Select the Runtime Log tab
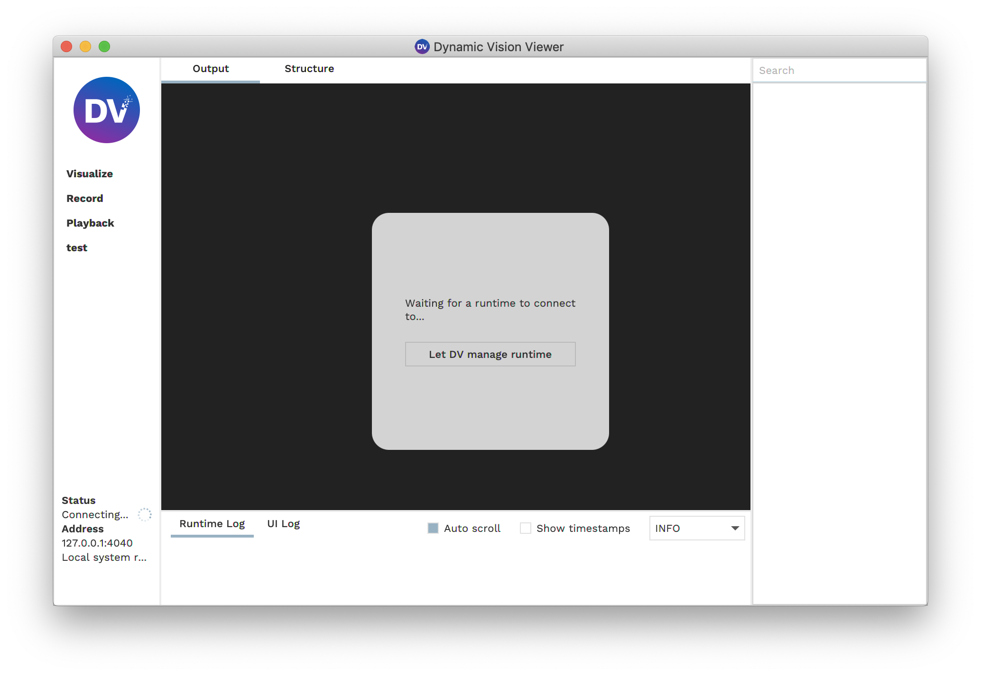This screenshot has width=981, height=676. tap(212, 524)
